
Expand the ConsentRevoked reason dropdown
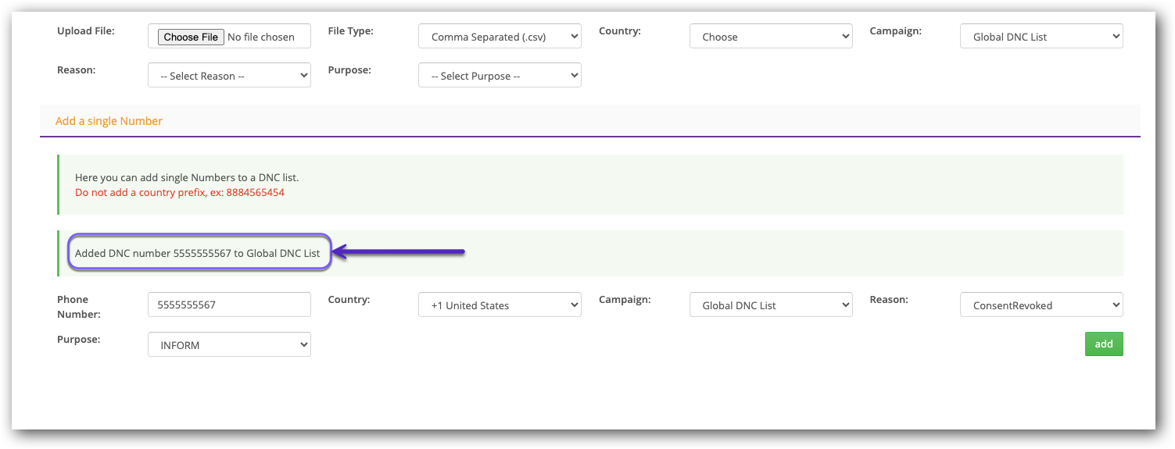pyautogui.click(x=1041, y=305)
